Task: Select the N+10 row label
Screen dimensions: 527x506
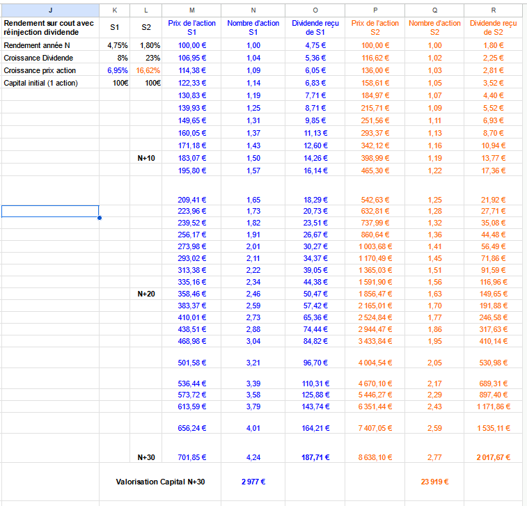Action: click(146, 158)
